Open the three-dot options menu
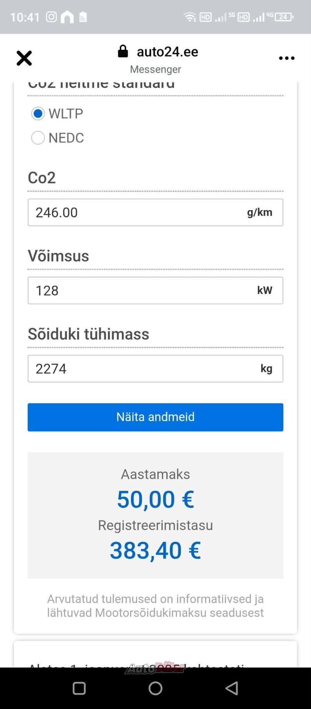Image resolution: width=311 pixels, height=709 pixels. [287, 58]
